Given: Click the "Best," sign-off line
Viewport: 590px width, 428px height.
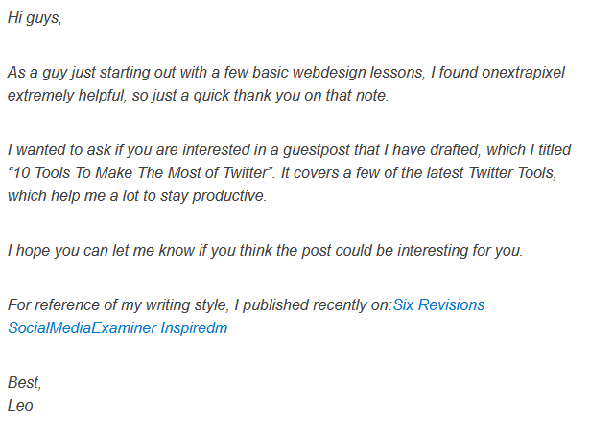Looking at the screenshot, I should pyautogui.click(x=24, y=382).
